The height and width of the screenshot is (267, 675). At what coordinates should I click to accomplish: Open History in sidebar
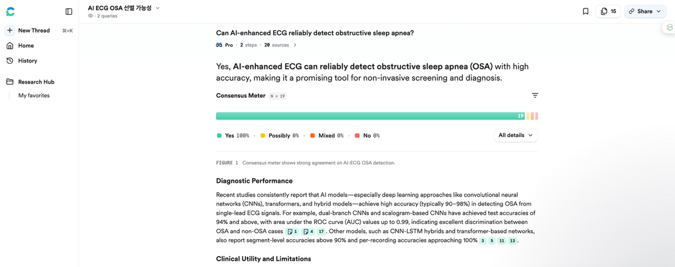coord(27,61)
